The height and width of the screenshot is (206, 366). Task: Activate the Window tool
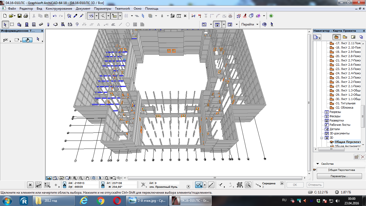pos(34,24)
